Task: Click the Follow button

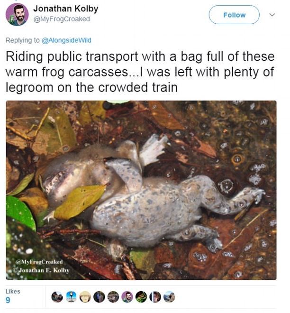Action: (234, 15)
